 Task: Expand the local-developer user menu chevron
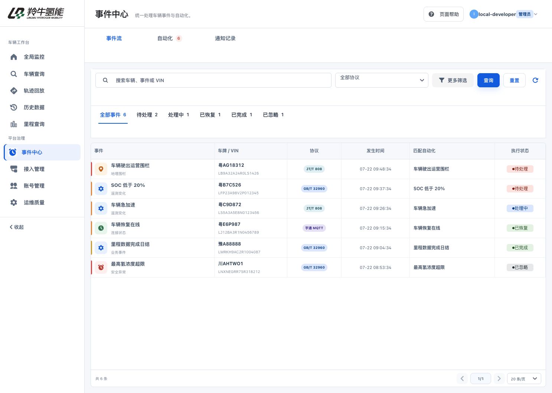[x=536, y=14]
